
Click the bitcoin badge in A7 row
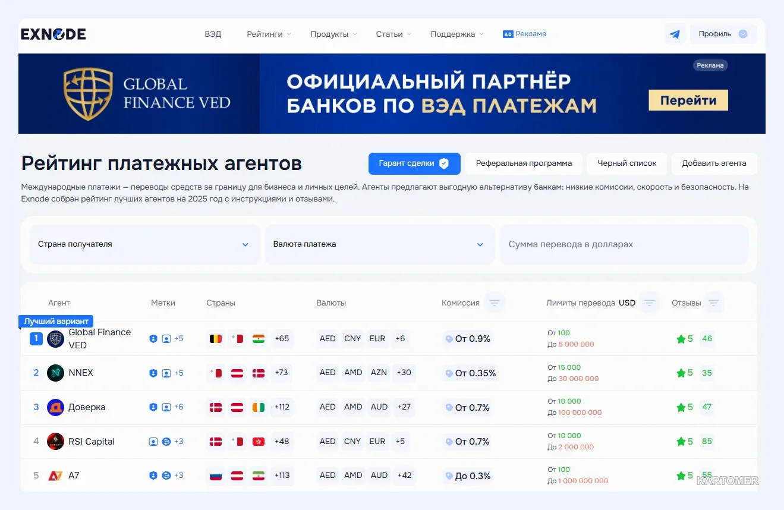pos(166,476)
